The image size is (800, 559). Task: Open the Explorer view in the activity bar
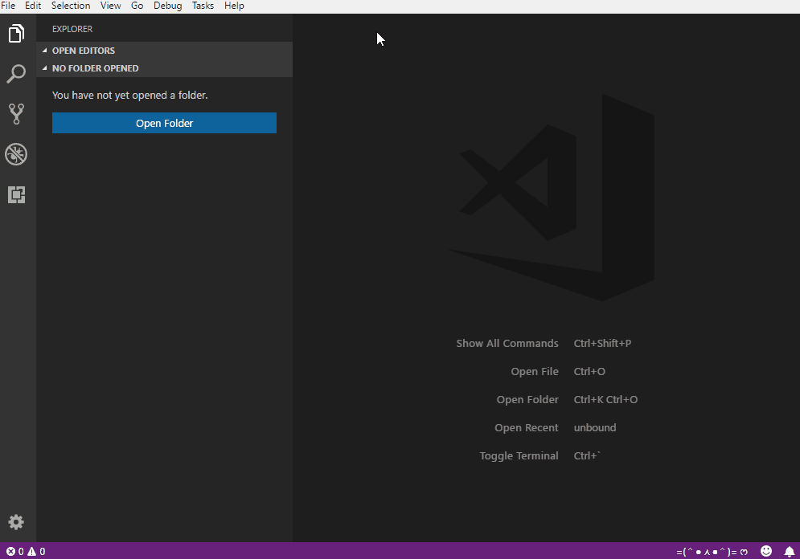coord(16,34)
